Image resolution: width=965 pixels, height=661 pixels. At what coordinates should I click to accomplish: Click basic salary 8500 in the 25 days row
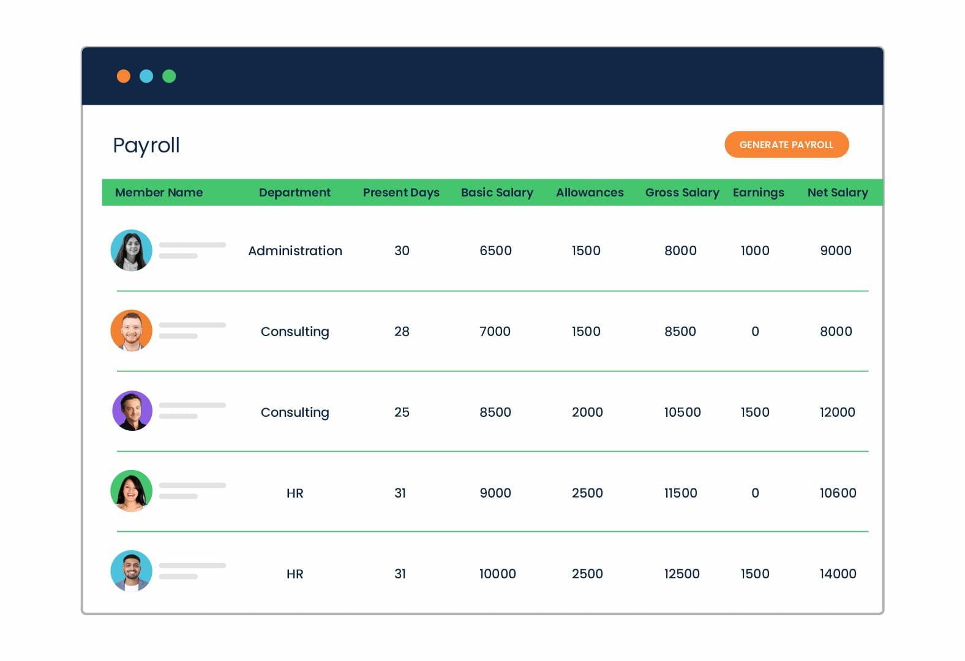point(495,412)
